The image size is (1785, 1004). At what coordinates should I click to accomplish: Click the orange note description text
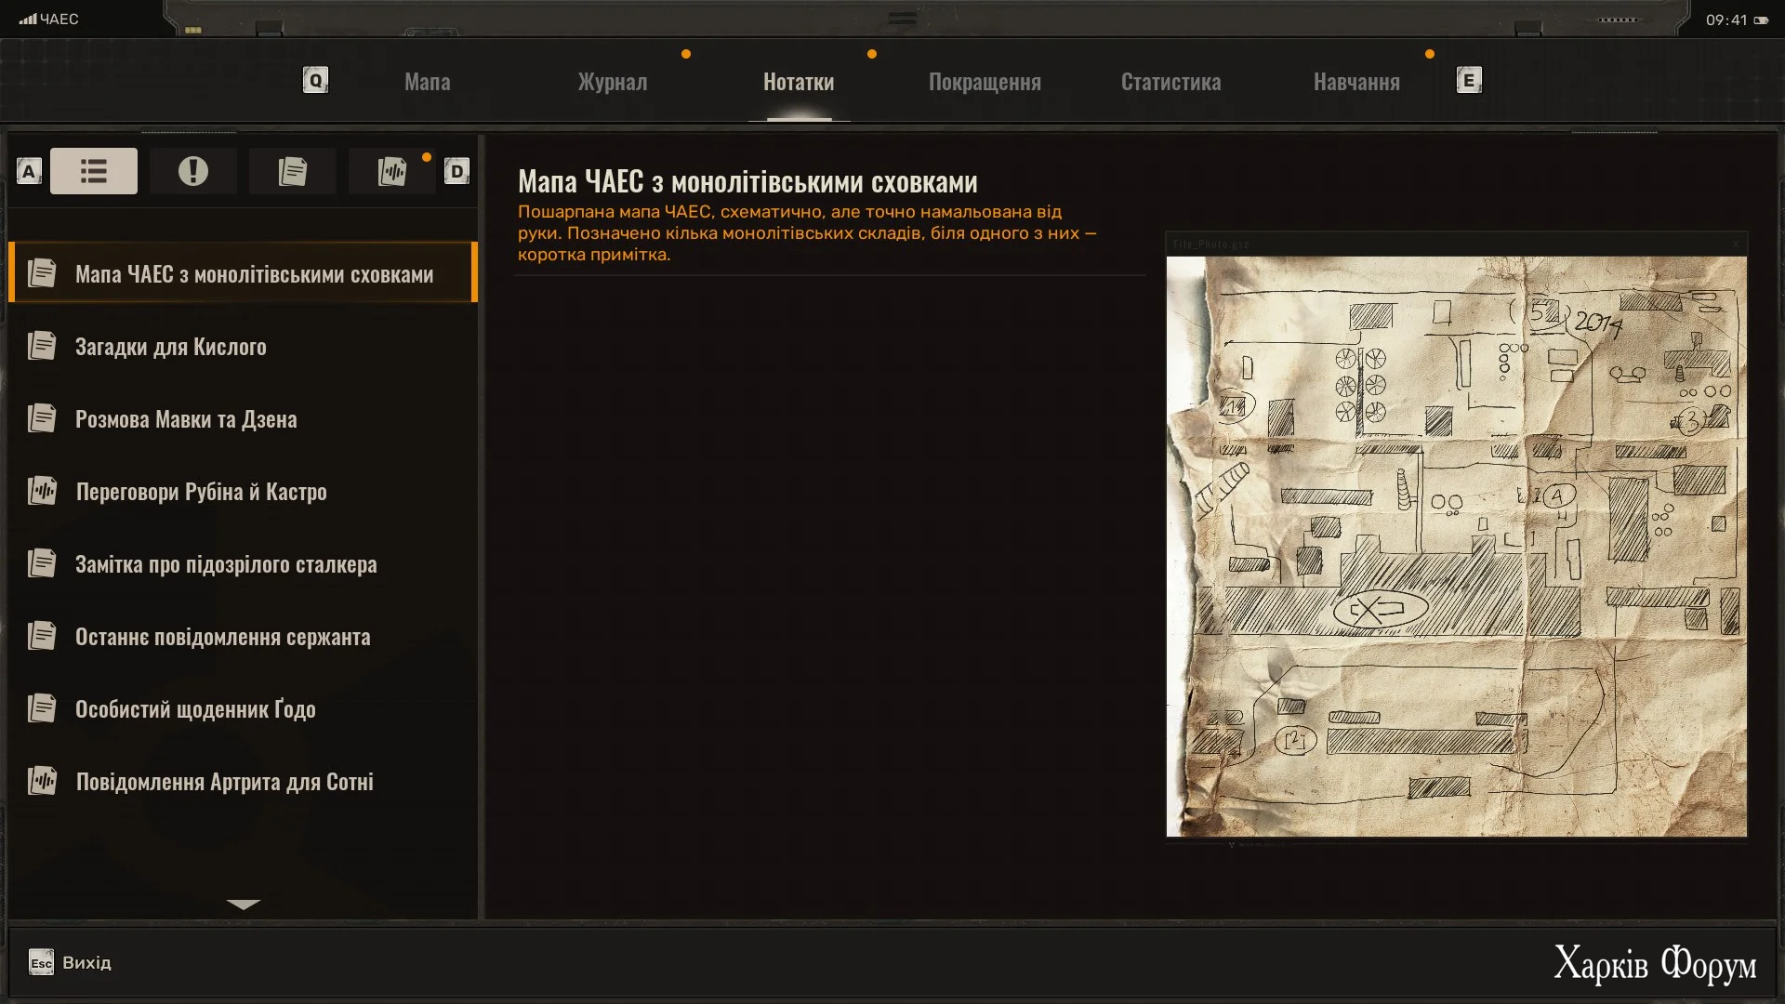[807, 233]
